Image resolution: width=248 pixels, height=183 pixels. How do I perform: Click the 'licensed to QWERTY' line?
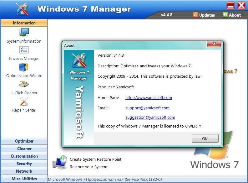tap(149, 126)
